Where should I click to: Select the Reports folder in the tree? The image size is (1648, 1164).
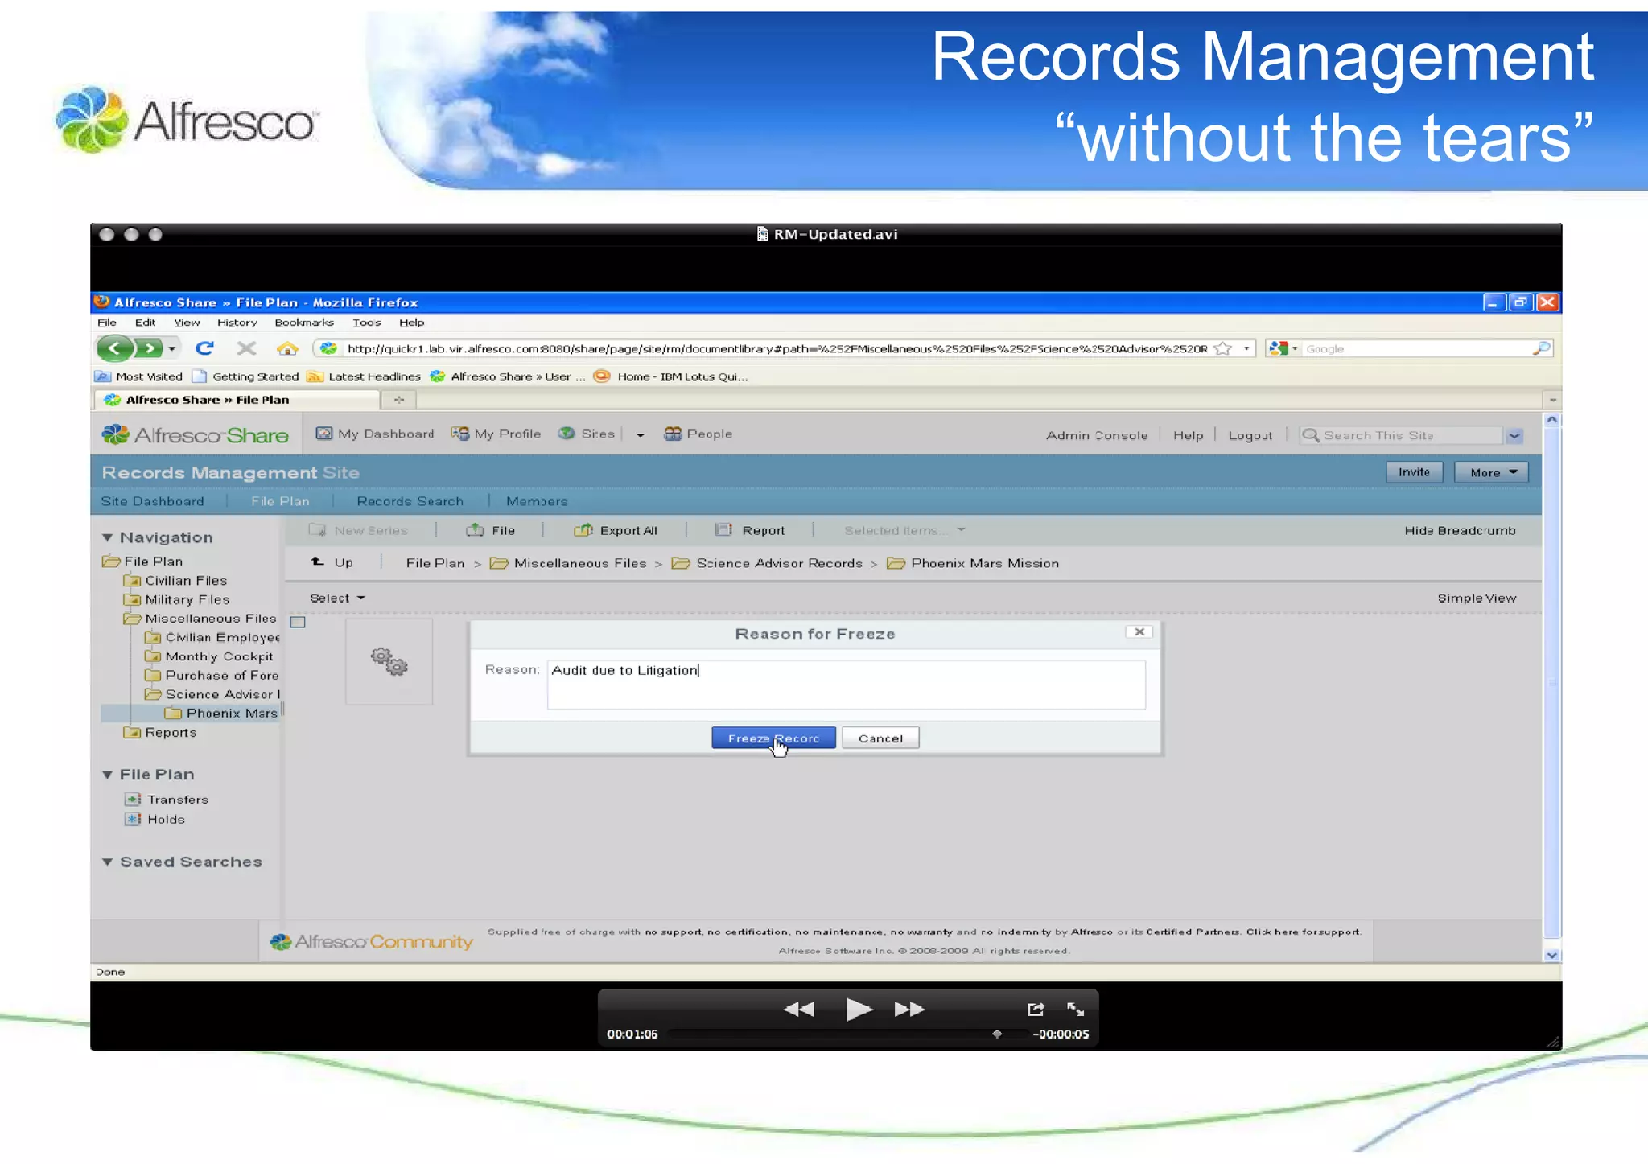(x=171, y=732)
